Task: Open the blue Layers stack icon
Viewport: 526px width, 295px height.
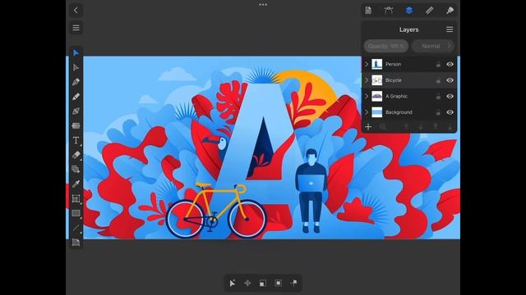Action: tap(409, 11)
